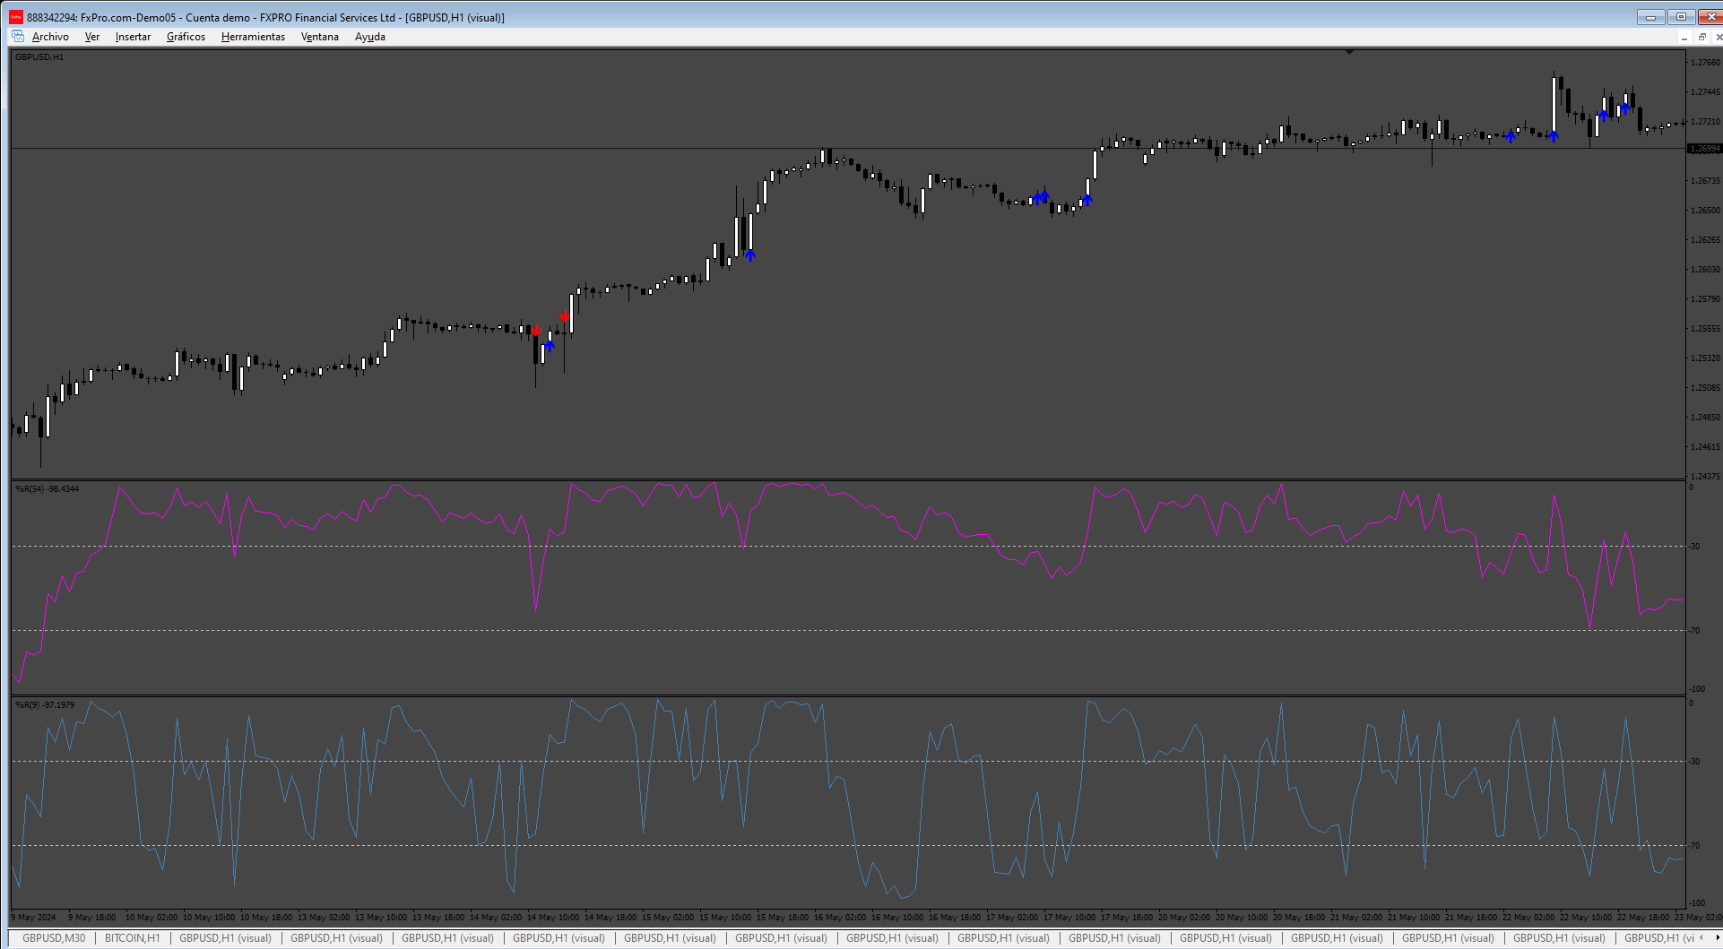Click the chart shift triangle marker at top
1723x949 pixels.
1349,53
